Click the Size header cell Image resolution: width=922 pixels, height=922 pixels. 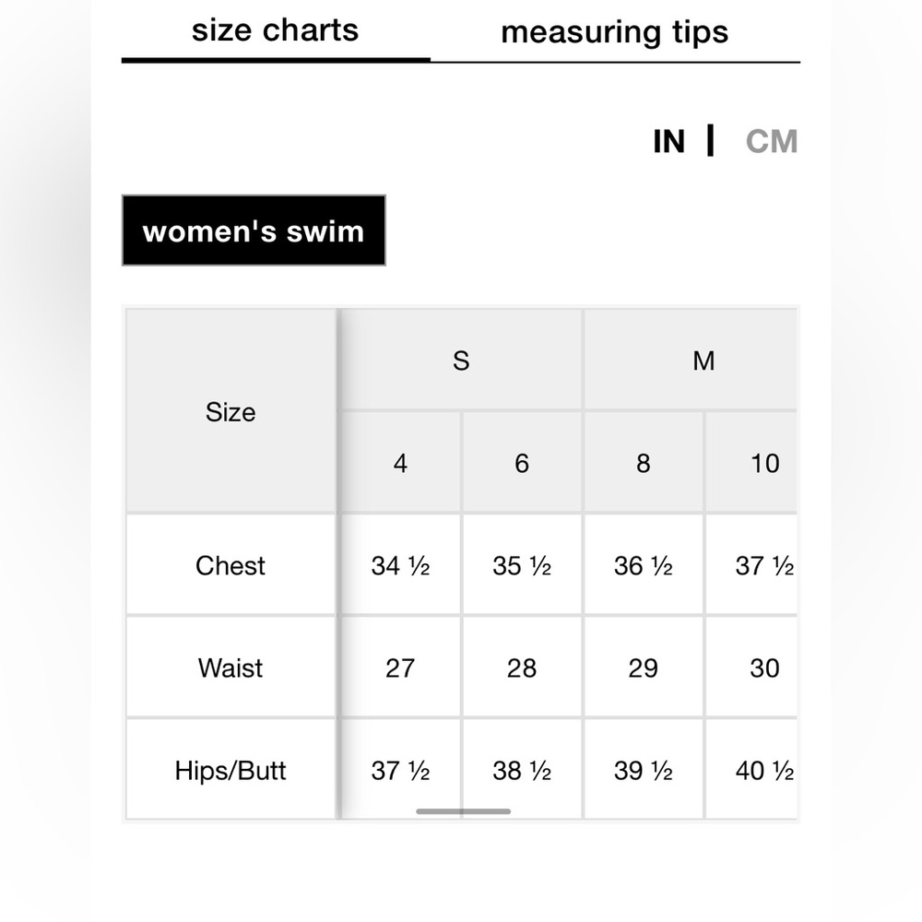(230, 412)
